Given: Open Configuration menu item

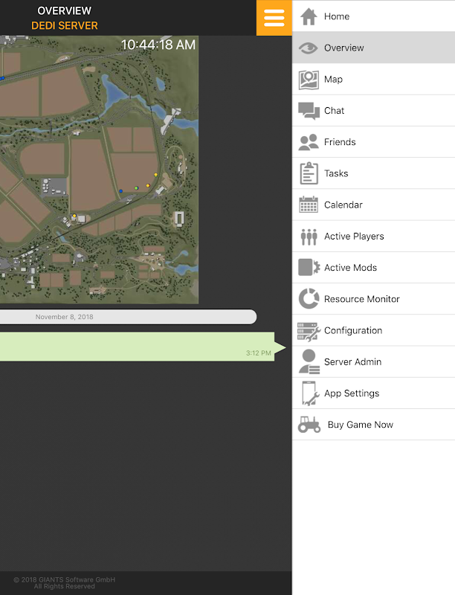Looking at the screenshot, I should click(x=373, y=330).
